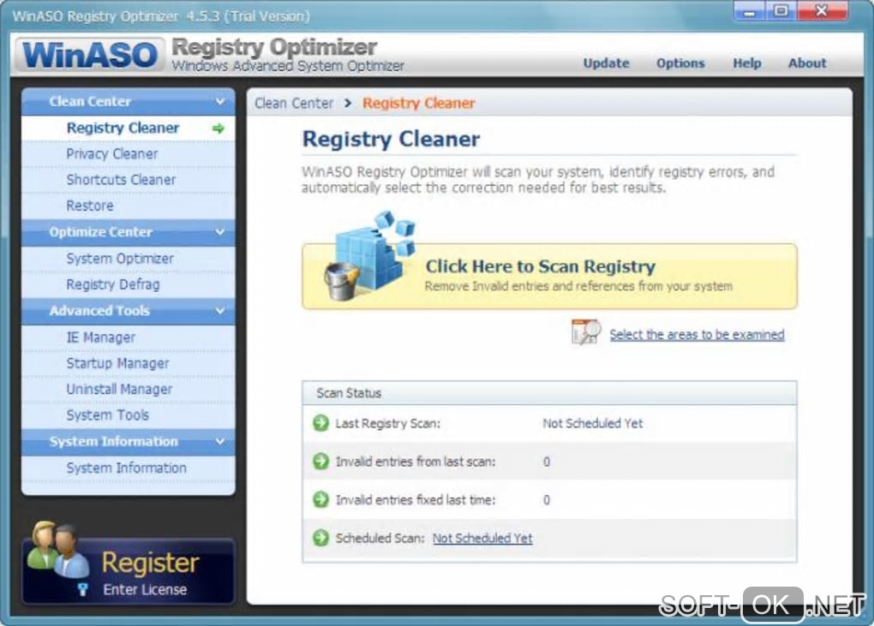Click the Last Registry Scan label
874x626 pixels.
click(x=388, y=423)
